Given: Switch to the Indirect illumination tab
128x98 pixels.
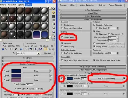Looking at the screenshot, I should click(x=87, y=5).
